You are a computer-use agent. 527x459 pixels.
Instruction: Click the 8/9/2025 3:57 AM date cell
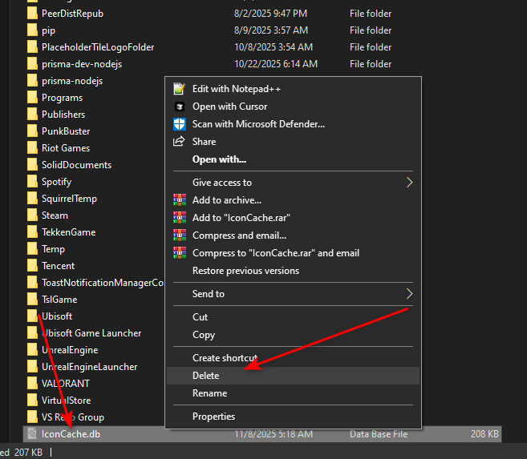click(271, 30)
